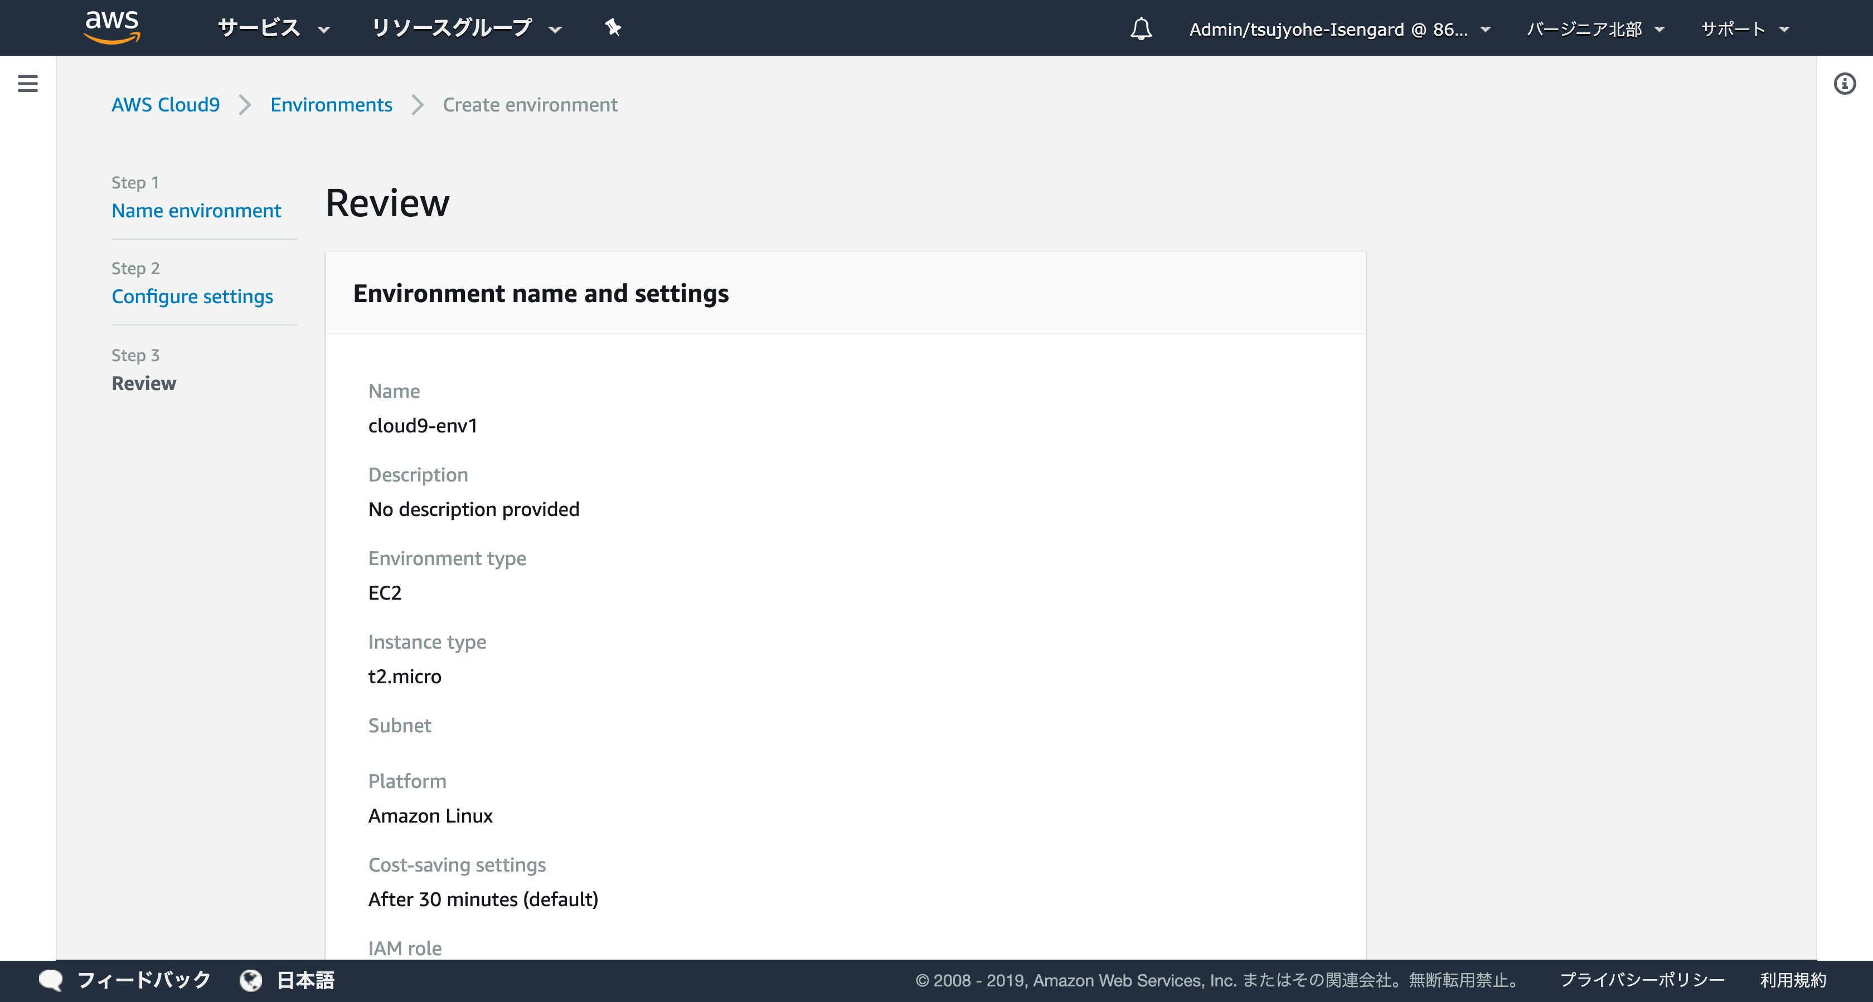The width and height of the screenshot is (1873, 1002).
Task: Click the Subnet label
Action: pos(400,726)
